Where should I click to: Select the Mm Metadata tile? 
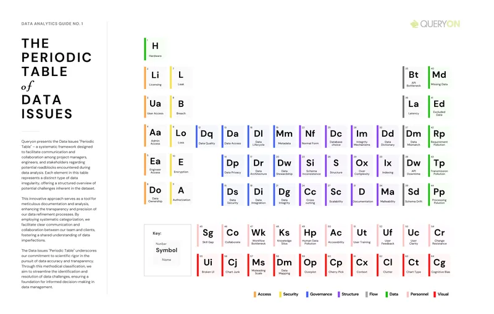pos(285,137)
